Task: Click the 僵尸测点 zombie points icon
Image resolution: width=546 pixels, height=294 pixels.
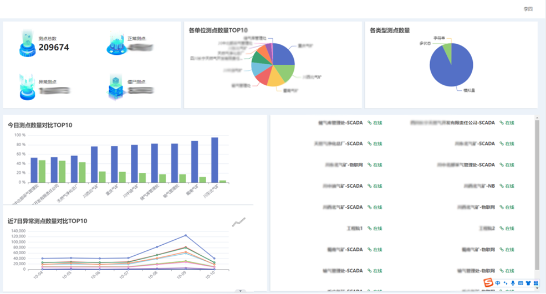Action: pyautogui.click(x=116, y=87)
